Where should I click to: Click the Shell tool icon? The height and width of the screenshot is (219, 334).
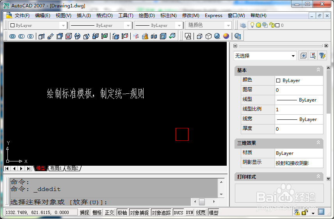pos(163,36)
